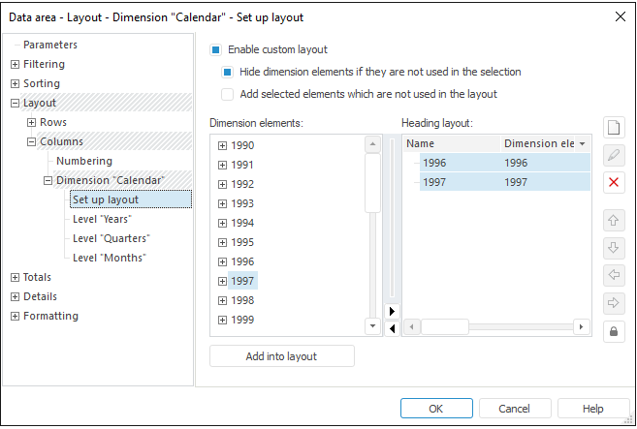Toggle Enable custom layout checkbox
This screenshot has width=637, height=429.
(x=216, y=49)
